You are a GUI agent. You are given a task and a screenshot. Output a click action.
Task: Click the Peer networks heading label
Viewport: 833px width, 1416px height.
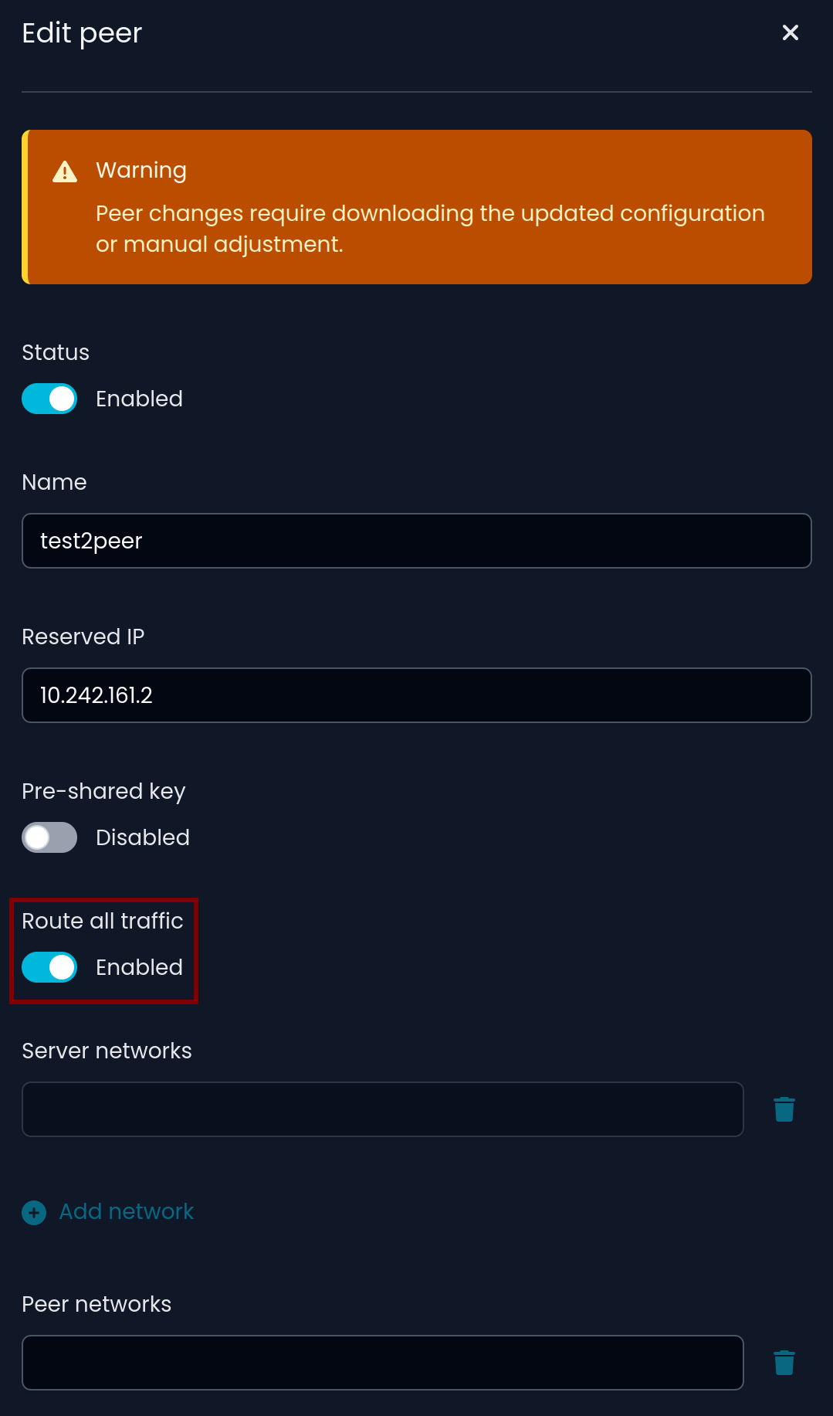tap(97, 1304)
